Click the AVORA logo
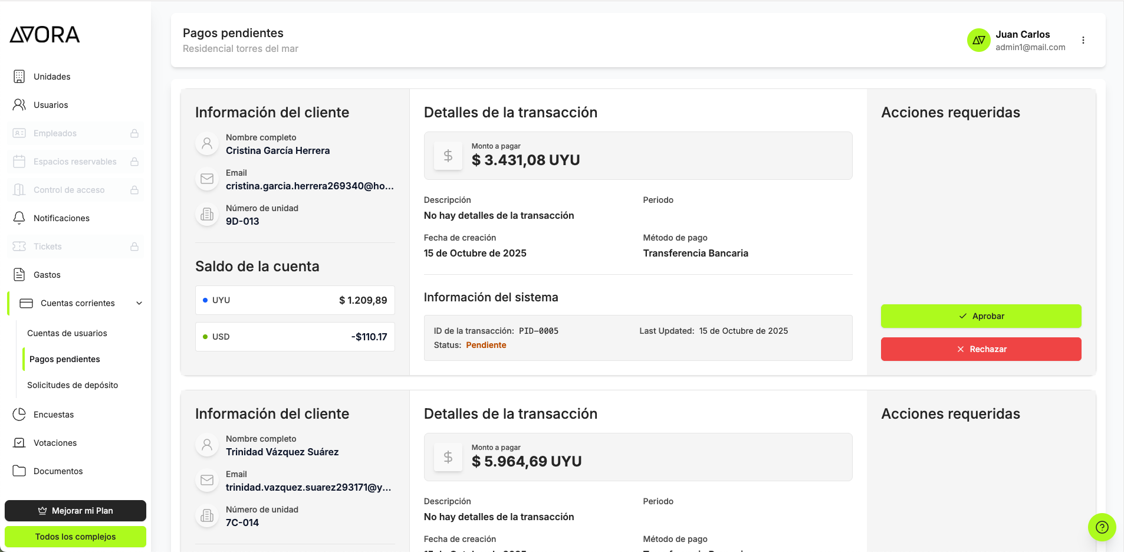Screen dimensions: 1124x552 coord(44,34)
